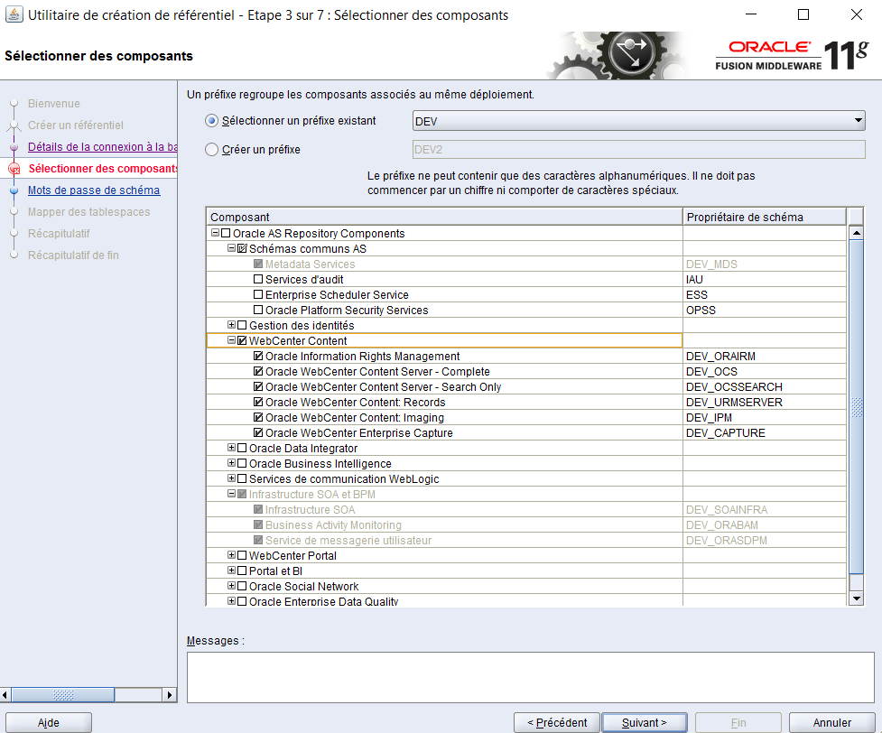Click the Sélectionner des composants step icon

tap(14, 169)
